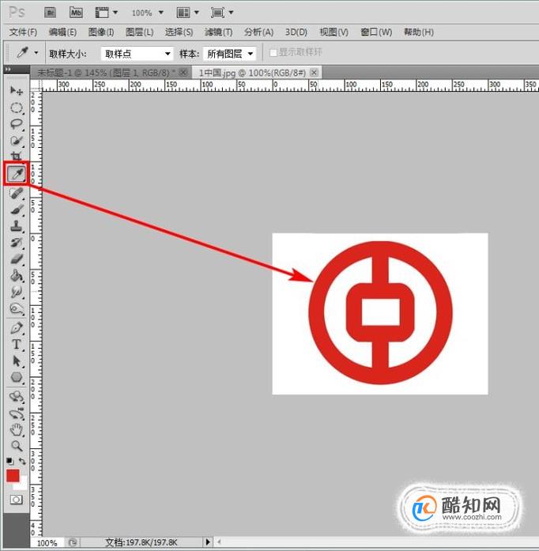Image resolution: width=539 pixels, height=551 pixels.
Task: Open the 样本 所有图层 dropdown
Action: (x=229, y=54)
